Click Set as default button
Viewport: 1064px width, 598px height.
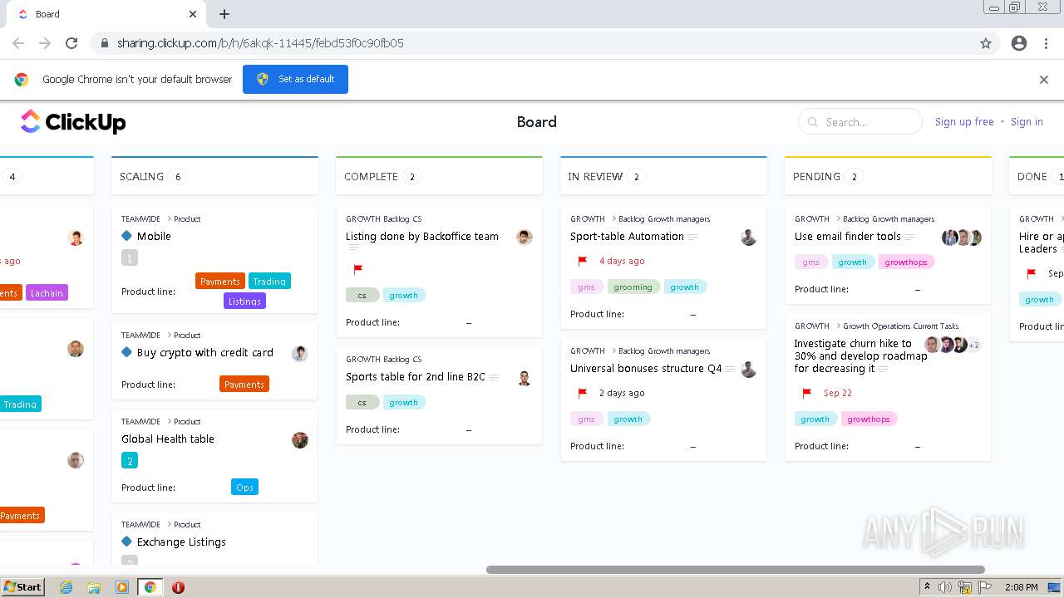295,79
